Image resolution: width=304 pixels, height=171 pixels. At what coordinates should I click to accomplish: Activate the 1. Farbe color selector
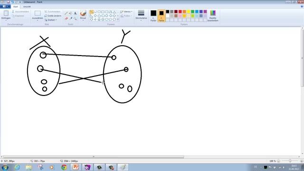tap(153, 16)
